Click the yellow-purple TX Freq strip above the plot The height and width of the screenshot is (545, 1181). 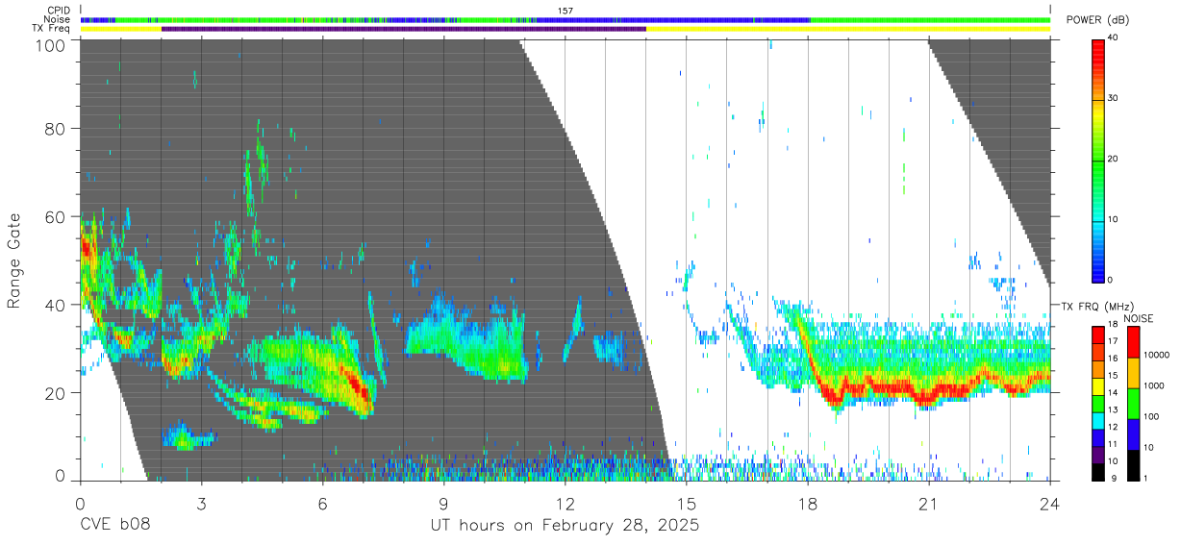click(565, 29)
